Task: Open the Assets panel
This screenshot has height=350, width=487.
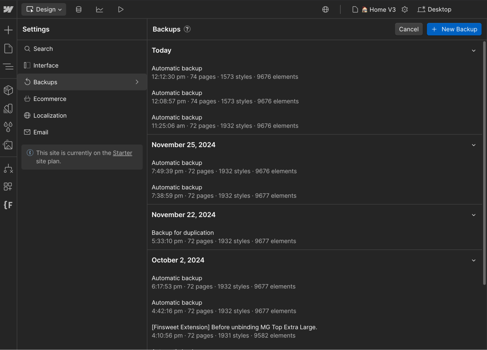Action: 8,145
